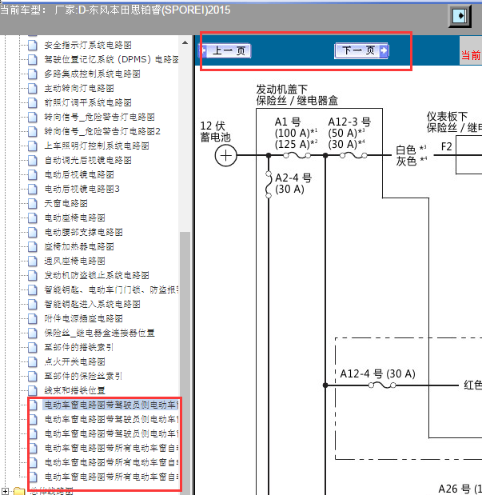Click the highlighted 电动车窗电路图带驾驶员侧 entry

coord(110,405)
